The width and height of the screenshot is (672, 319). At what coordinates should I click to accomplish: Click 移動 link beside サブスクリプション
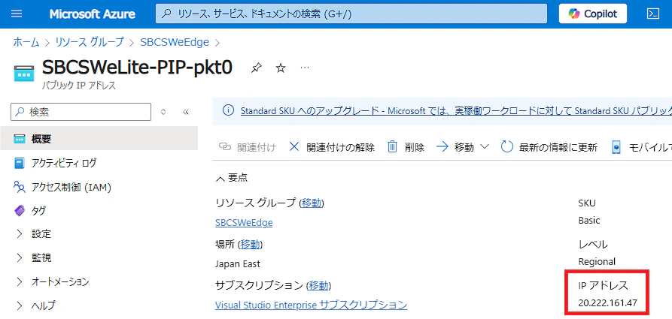[319, 284]
